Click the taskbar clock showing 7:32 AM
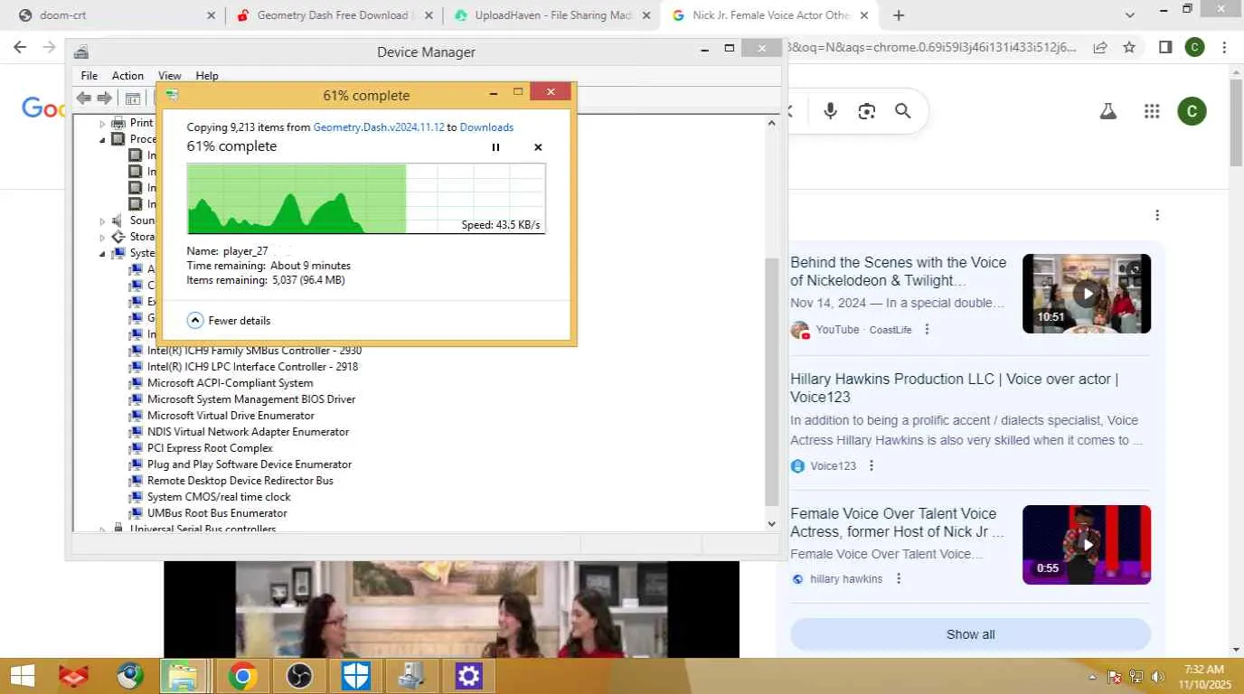 pyautogui.click(x=1203, y=676)
